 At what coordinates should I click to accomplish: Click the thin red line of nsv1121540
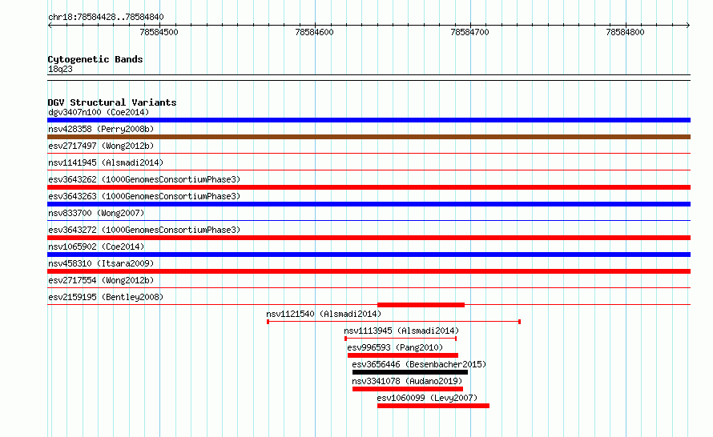tap(394, 322)
